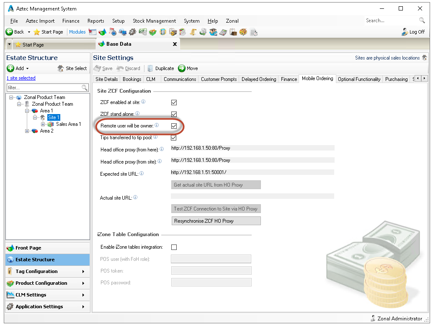Open the clipboard with truck module icon
The width and height of the screenshot is (433, 325).
(173, 32)
